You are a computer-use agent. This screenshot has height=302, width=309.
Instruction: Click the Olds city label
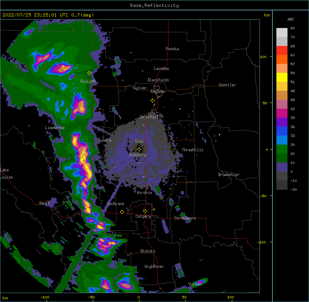click(x=139, y=141)
